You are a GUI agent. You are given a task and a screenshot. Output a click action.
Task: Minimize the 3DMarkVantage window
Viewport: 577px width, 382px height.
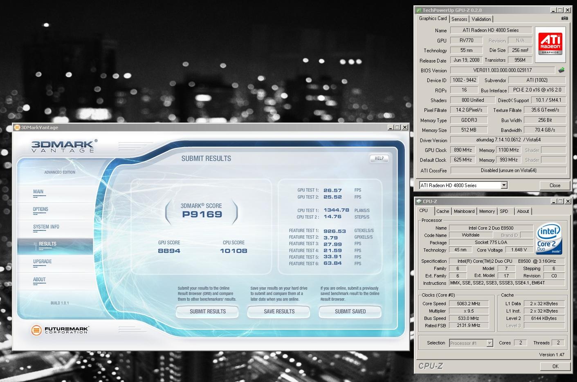(391, 127)
